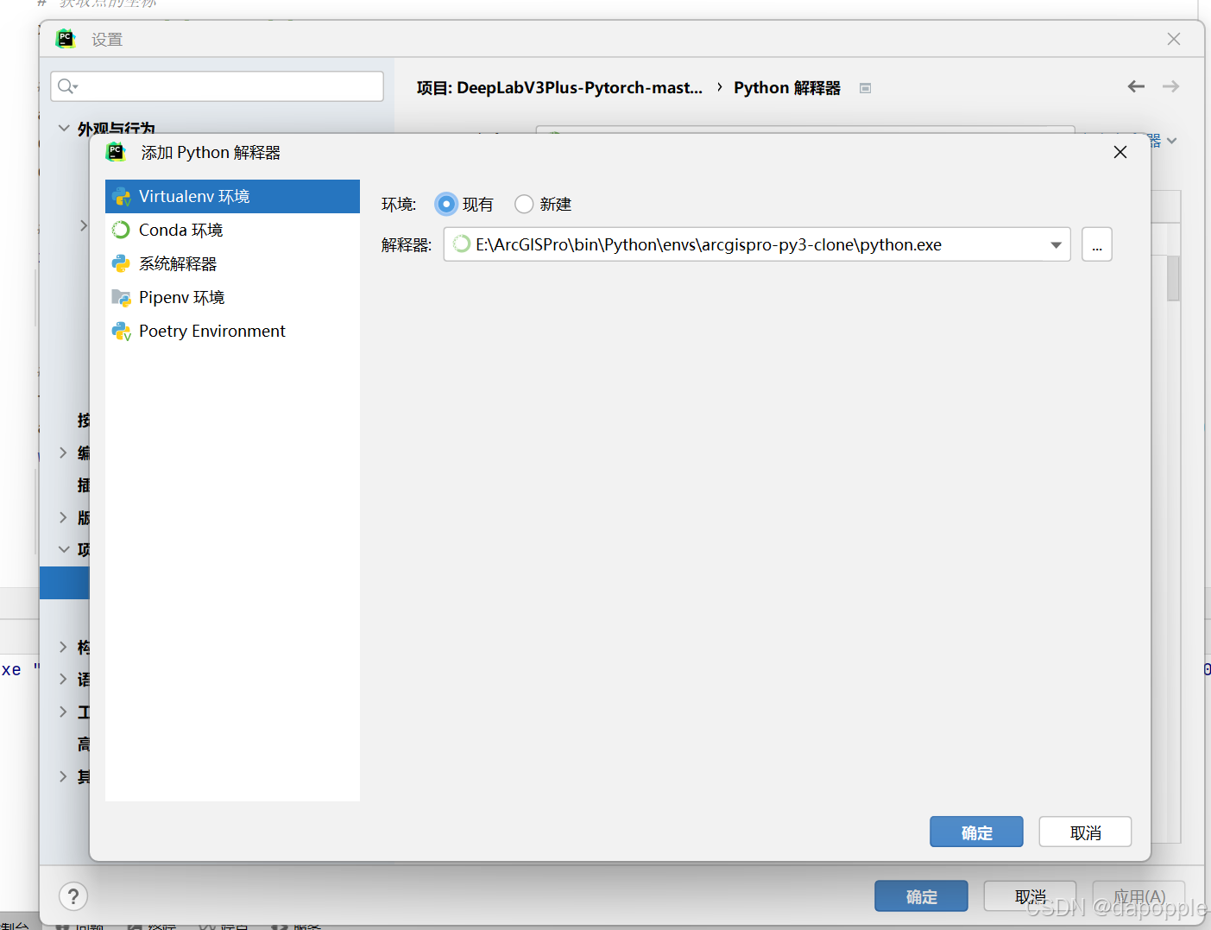Select 系统解释器 option
1211x930 pixels.
pyautogui.click(x=232, y=263)
